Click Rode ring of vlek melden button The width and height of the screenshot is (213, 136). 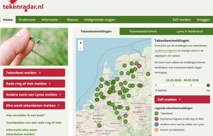click(34, 84)
